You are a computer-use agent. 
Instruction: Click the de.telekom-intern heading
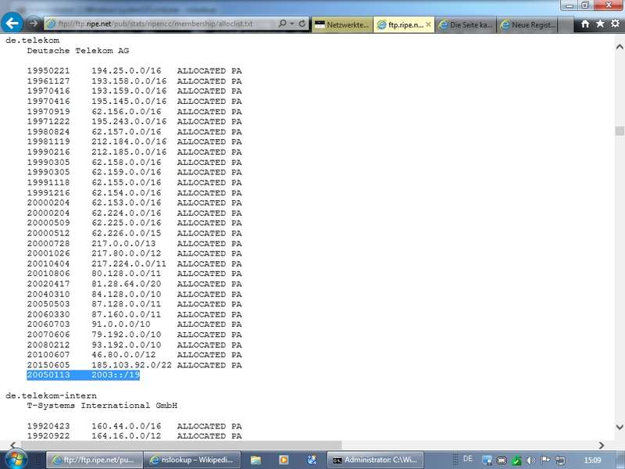coord(51,396)
